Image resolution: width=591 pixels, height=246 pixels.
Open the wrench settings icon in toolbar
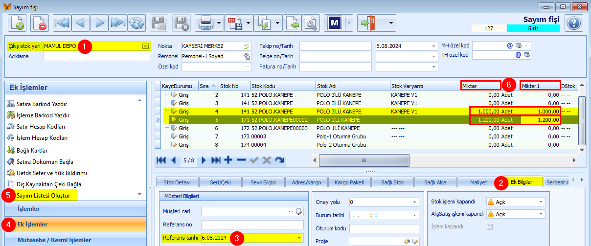click(310, 22)
